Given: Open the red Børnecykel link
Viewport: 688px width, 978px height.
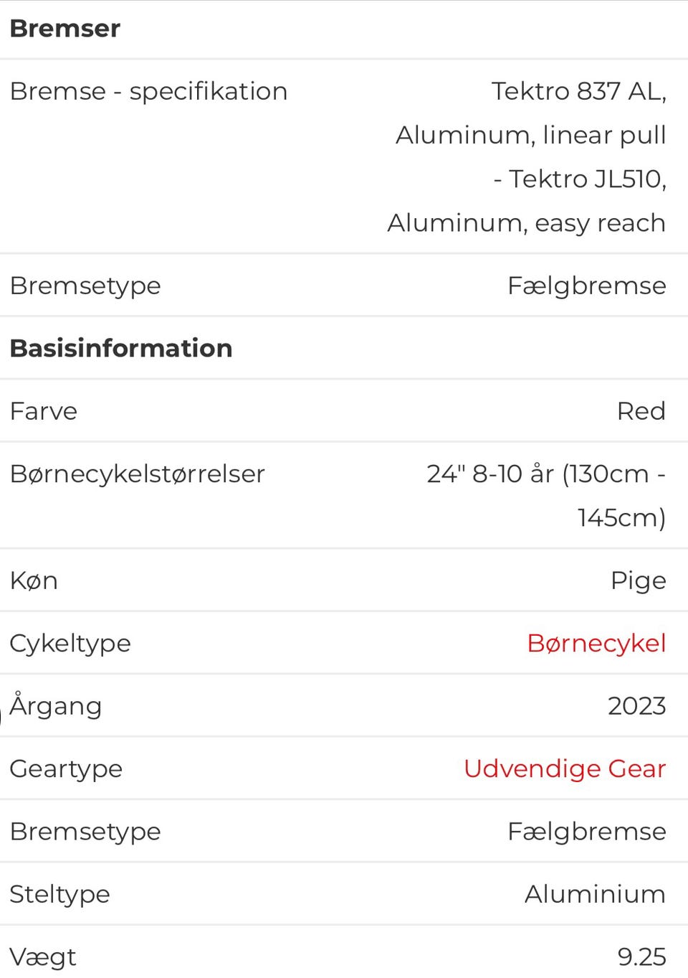Looking at the screenshot, I should pos(596,643).
